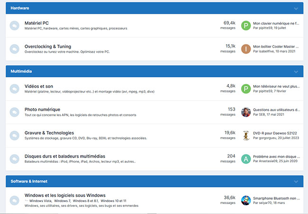Click the Disques durs et baladeurs bubble icon
The image size is (308, 214).
click(15, 159)
